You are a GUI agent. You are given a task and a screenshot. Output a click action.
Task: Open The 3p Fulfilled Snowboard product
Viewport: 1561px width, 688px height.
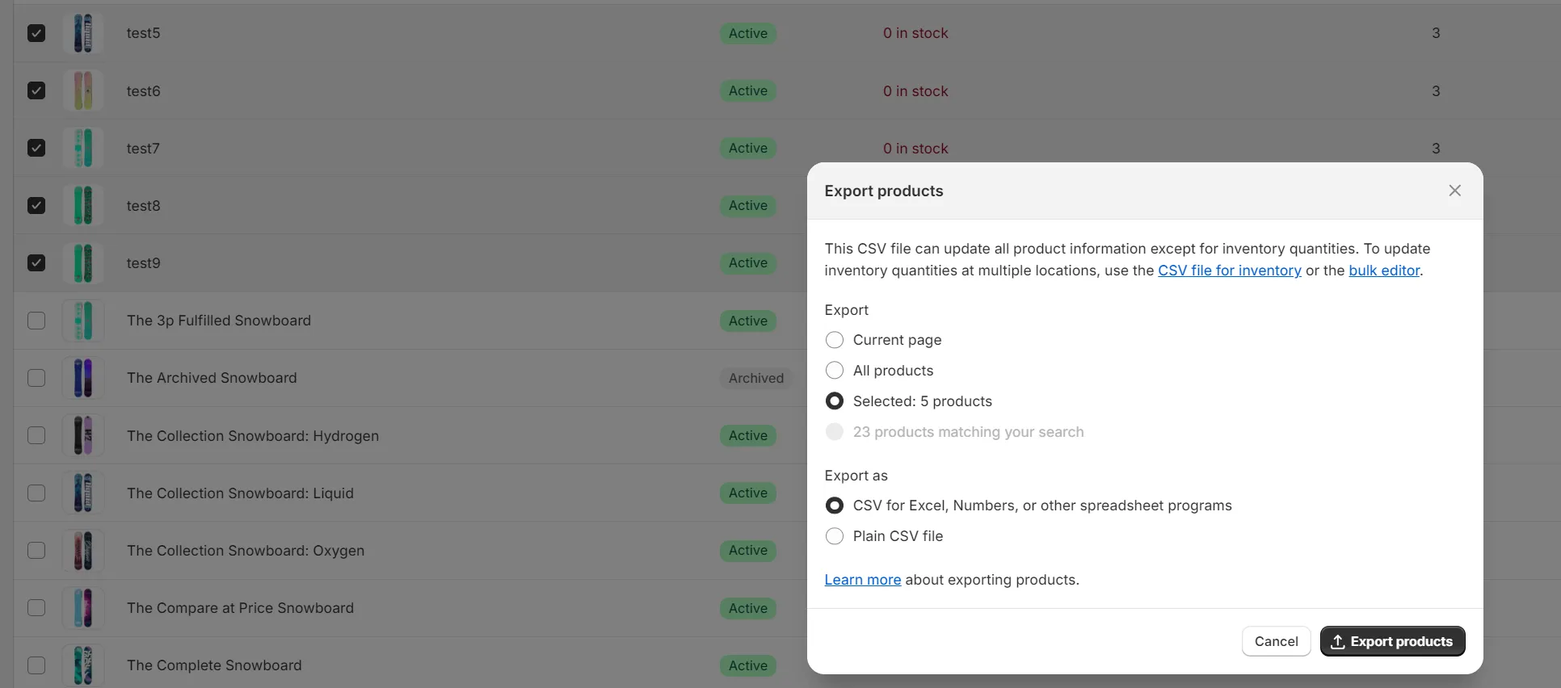[218, 321]
